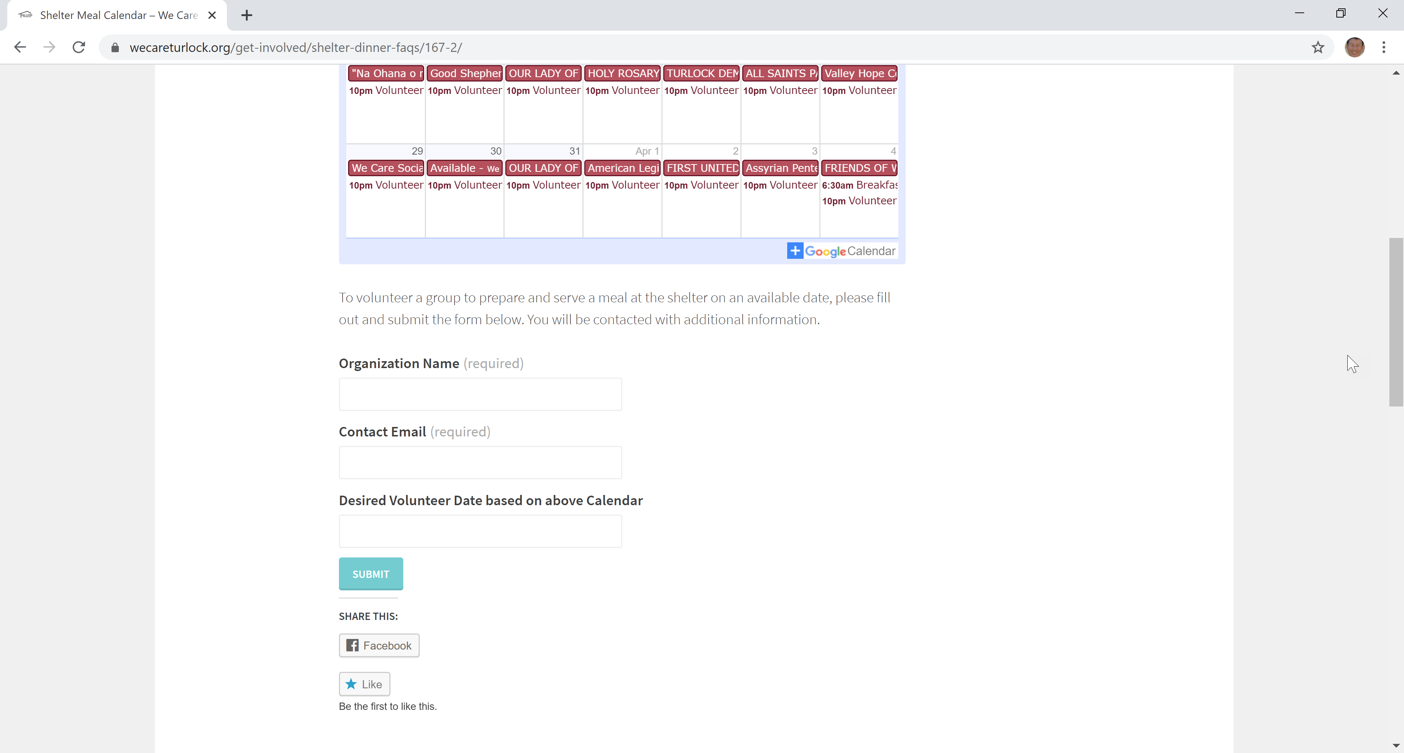Image resolution: width=1404 pixels, height=753 pixels.
Task: Close the Shelter Meal Calendar tab
Action: click(x=212, y=15)
